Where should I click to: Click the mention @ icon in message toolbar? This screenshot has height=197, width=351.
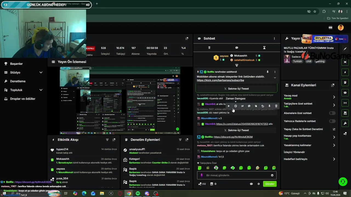[249, 106]
